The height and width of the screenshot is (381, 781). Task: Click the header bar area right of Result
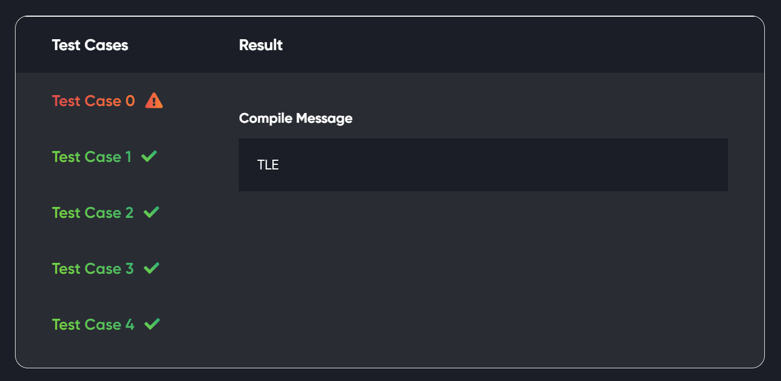coord(519,45)
